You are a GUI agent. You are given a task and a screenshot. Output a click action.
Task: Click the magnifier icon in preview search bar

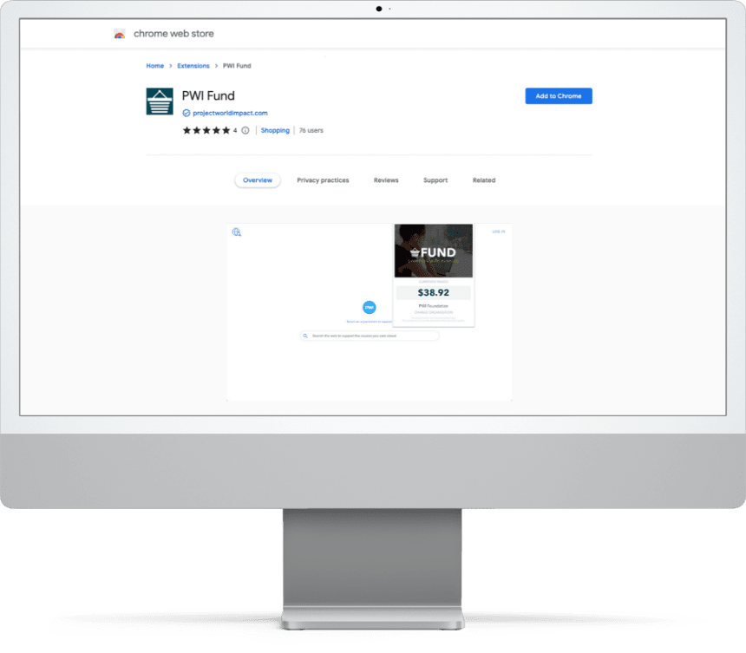pyautogui.click(x=305, y=336)
